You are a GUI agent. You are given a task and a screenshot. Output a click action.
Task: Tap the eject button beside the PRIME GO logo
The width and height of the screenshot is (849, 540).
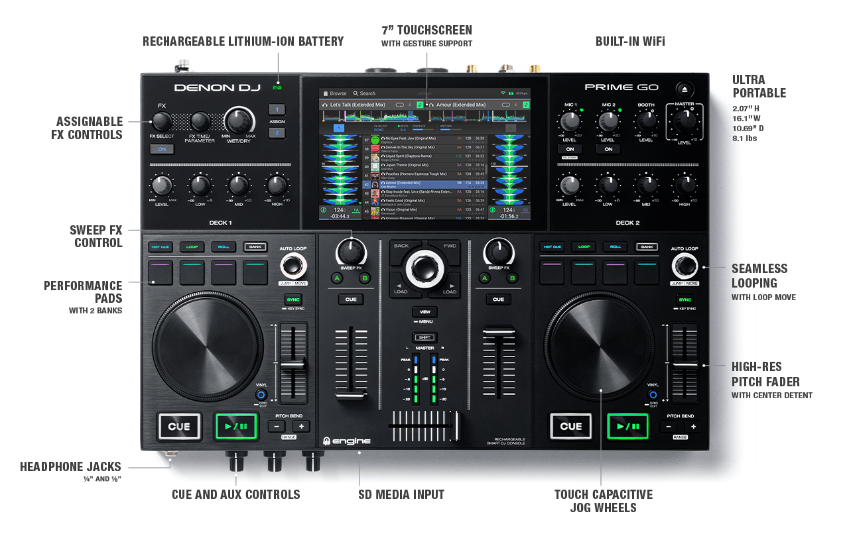pos(684,89)
